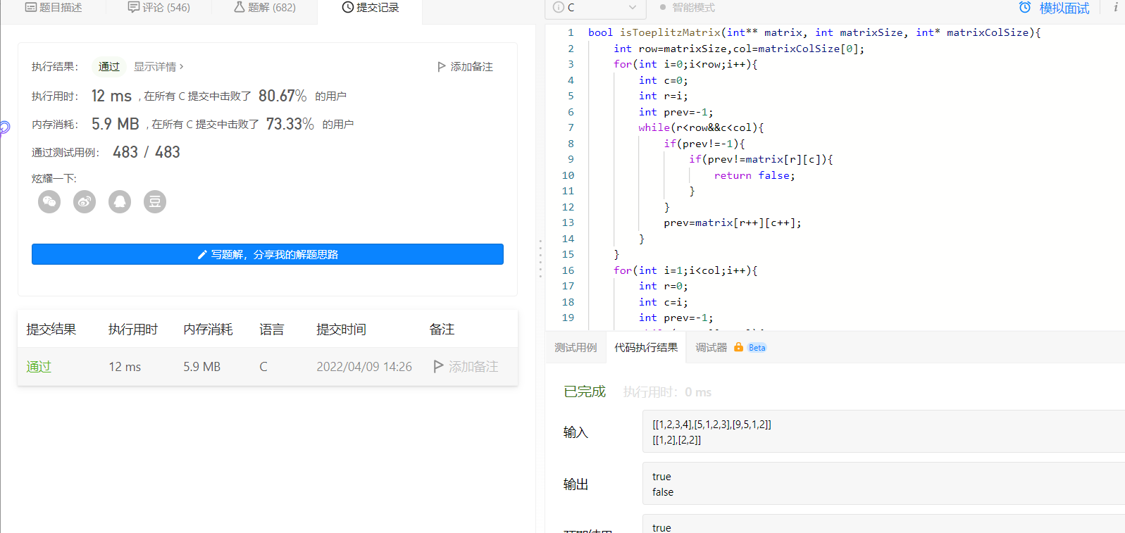This screenshot has width=1125, height=533.
Task: Click 'return false;' on line 10
Action: pos(754,175)
